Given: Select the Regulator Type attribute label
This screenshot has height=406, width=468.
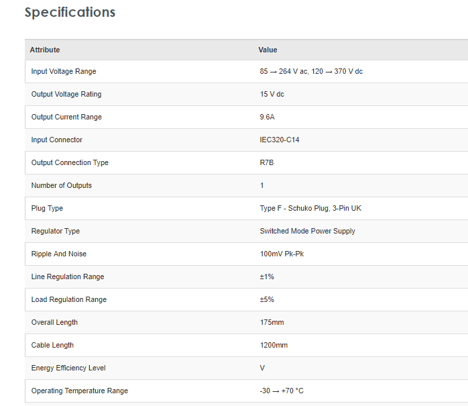Looking at the screenshot, I should 56,231.
